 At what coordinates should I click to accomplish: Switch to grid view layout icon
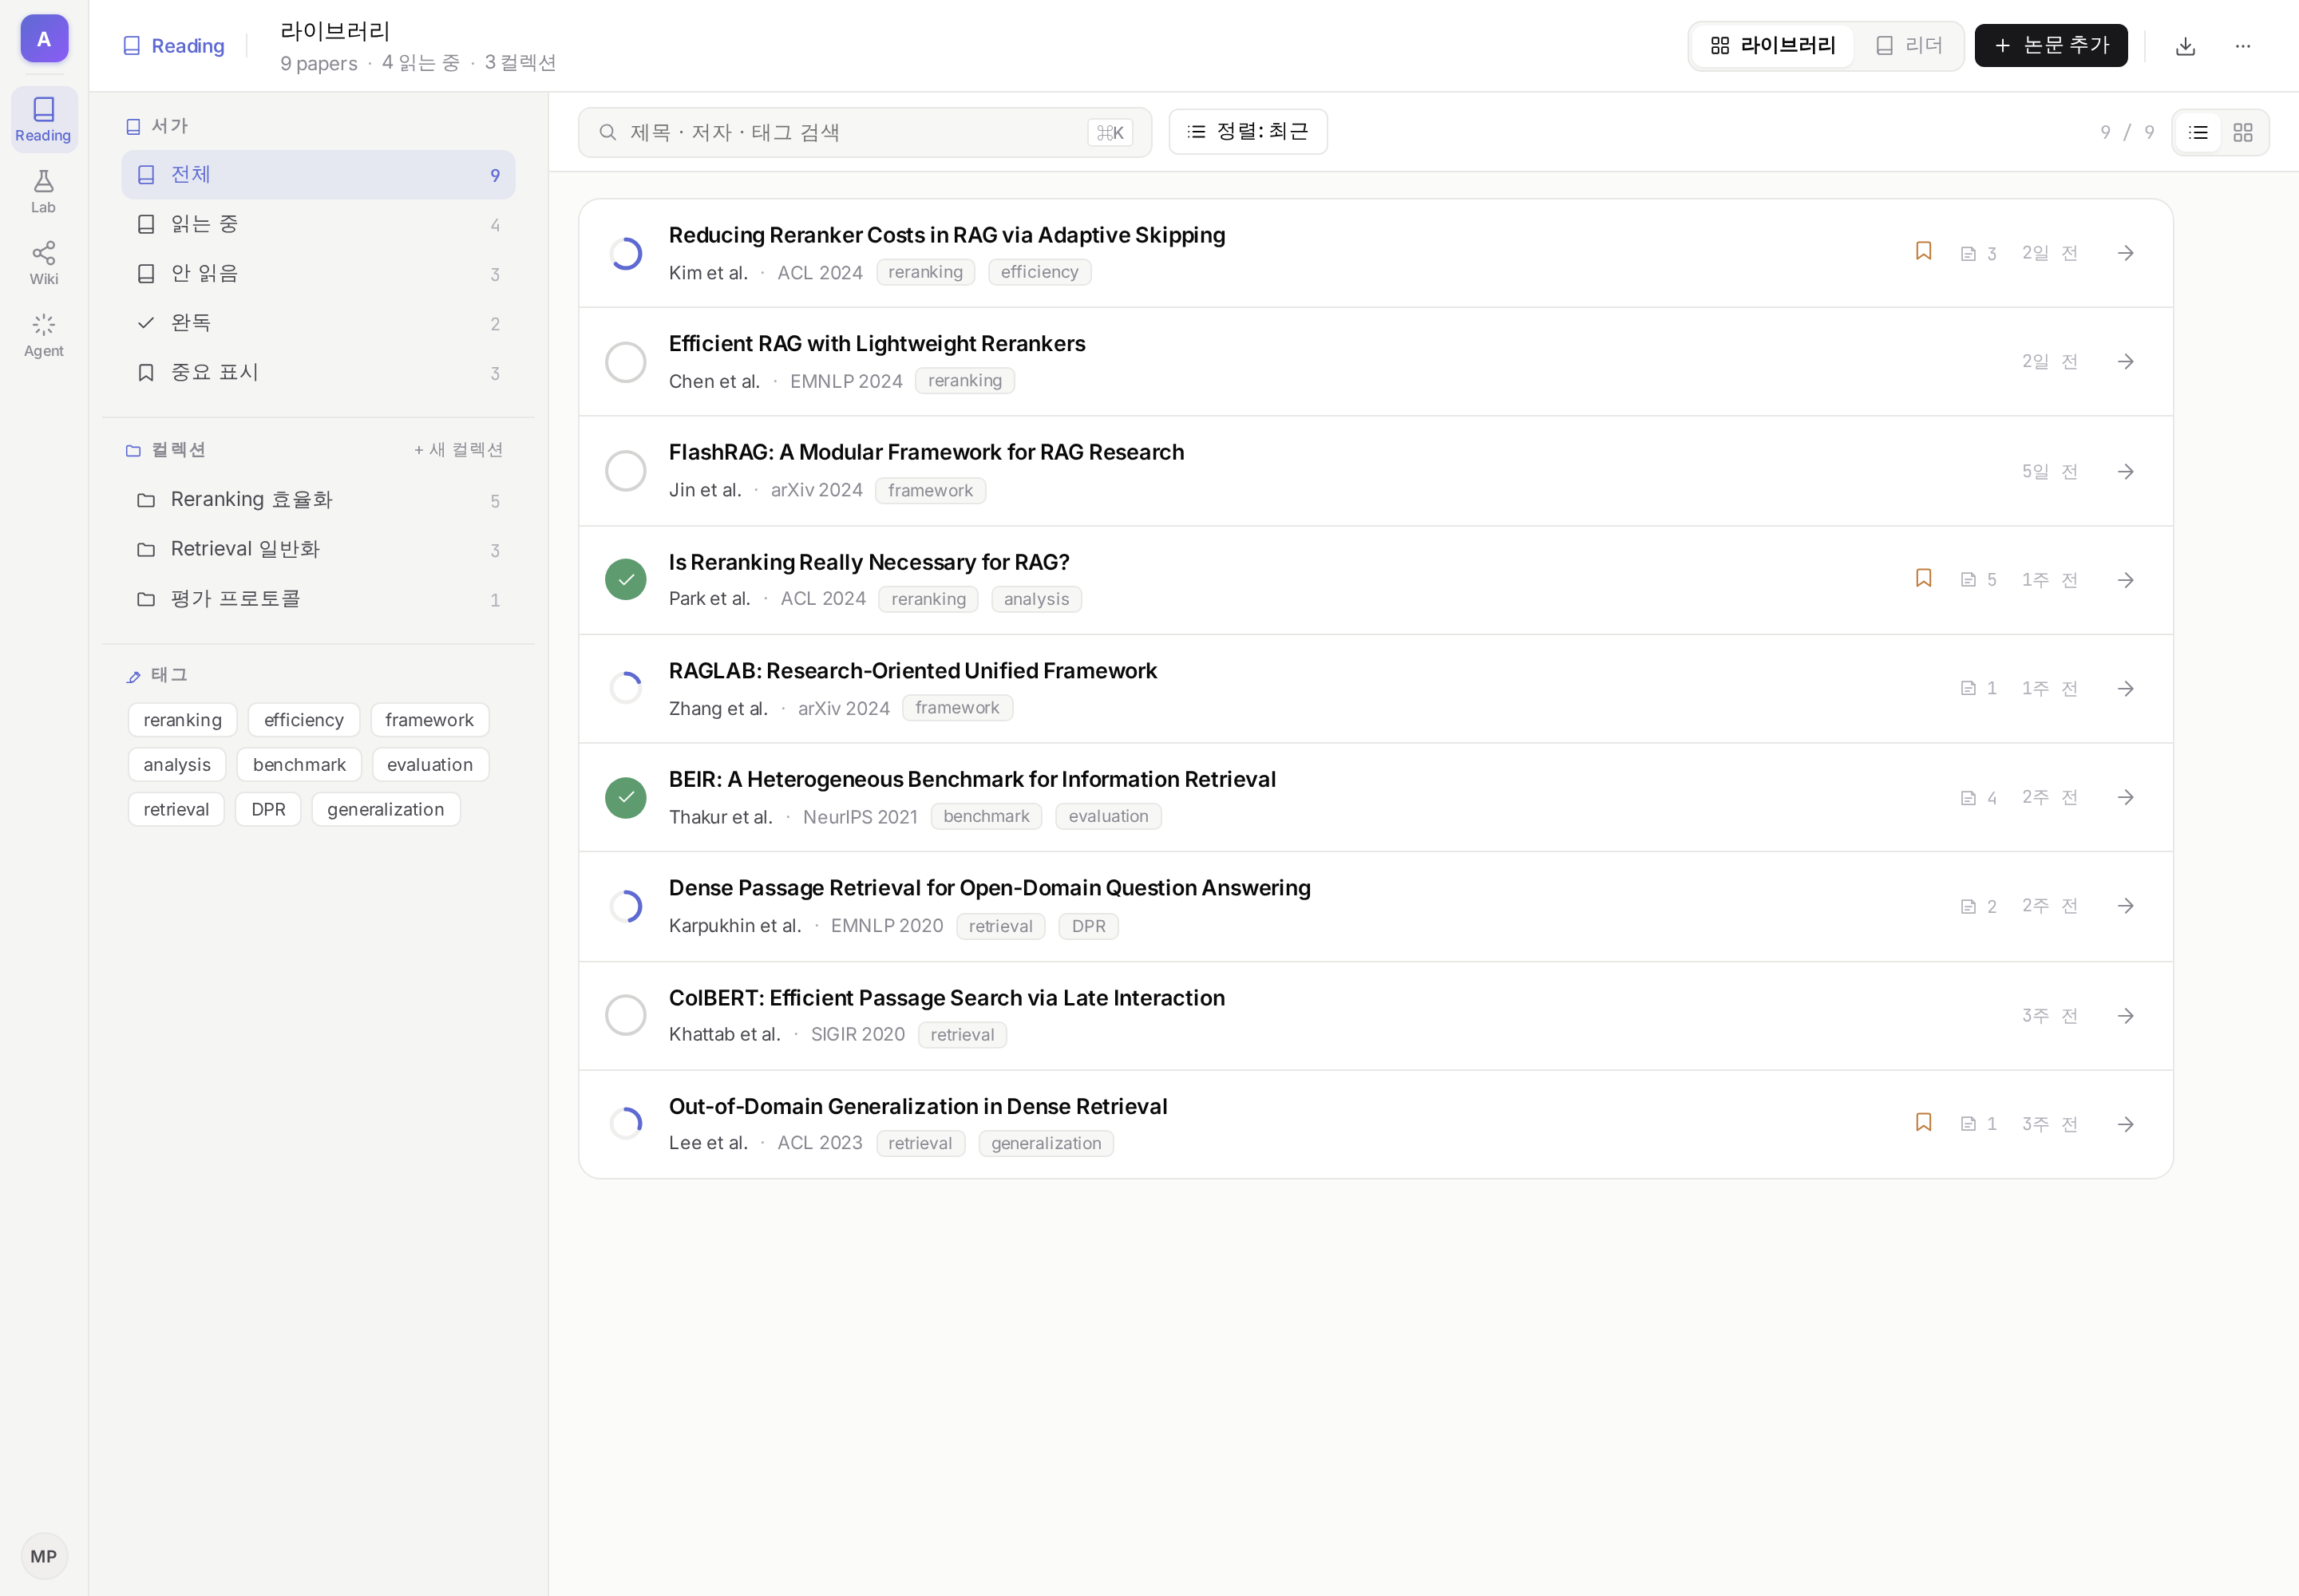(x=2243, y=132)
